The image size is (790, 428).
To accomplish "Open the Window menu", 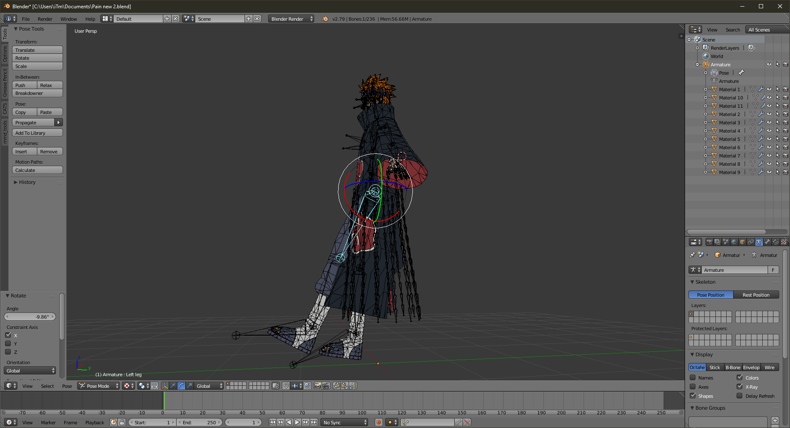I will click(x=68, y=19).
